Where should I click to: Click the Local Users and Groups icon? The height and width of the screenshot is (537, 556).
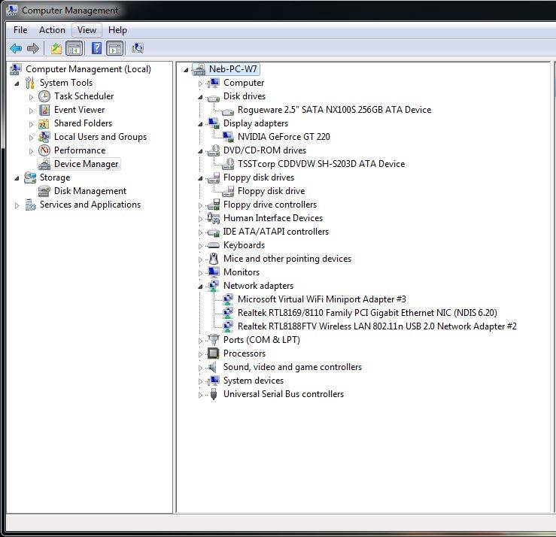tap(44, 137)
